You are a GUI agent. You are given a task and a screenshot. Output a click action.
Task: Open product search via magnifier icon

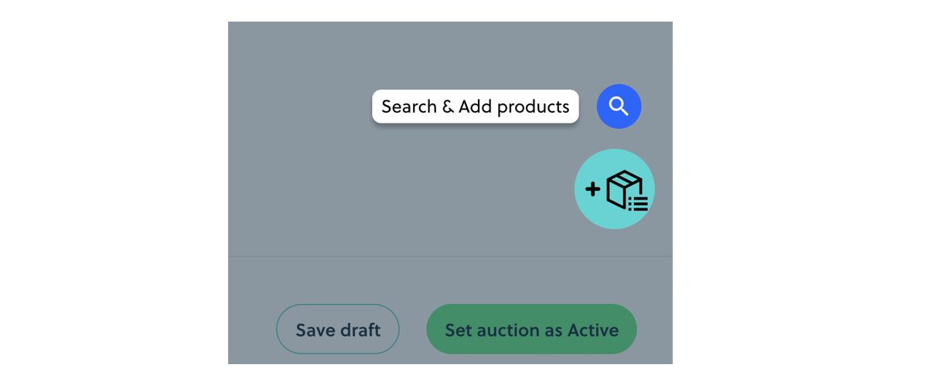click(x=619, y=106)
